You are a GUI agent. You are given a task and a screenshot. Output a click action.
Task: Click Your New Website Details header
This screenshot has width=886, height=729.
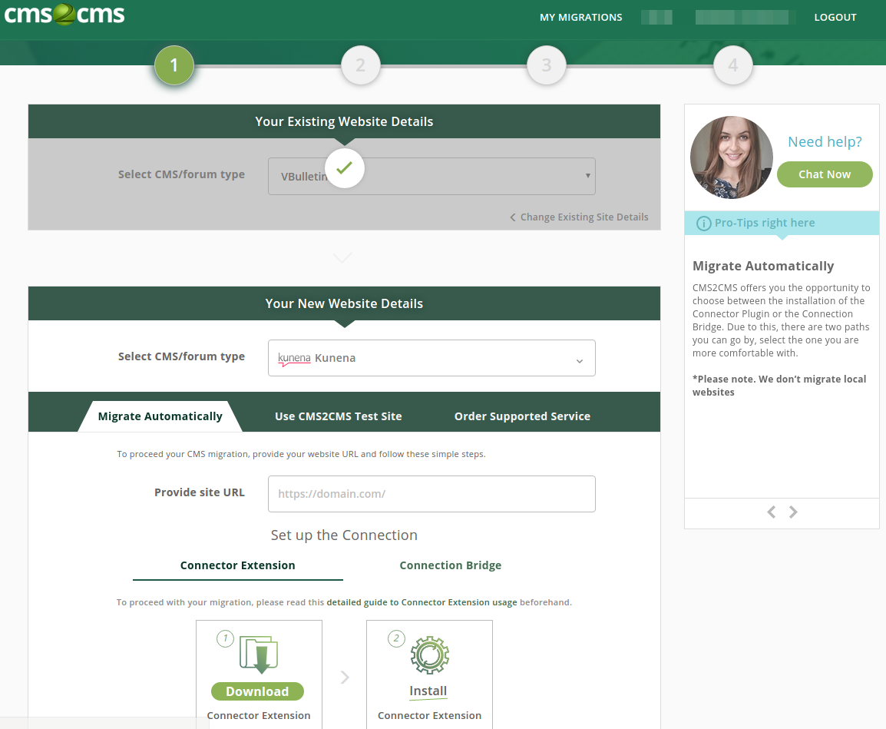pos(344,303)
